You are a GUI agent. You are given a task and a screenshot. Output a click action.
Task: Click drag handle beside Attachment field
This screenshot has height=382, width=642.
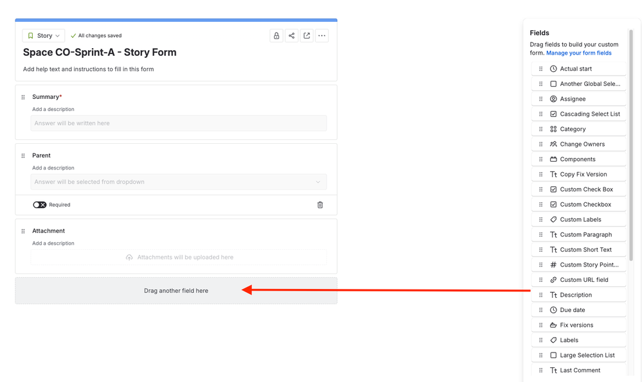coord(23,231)
